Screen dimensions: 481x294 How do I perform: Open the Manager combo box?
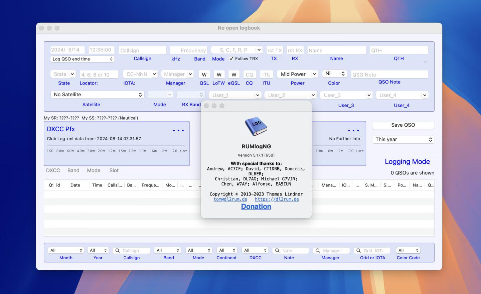click(x=190, y=74)
